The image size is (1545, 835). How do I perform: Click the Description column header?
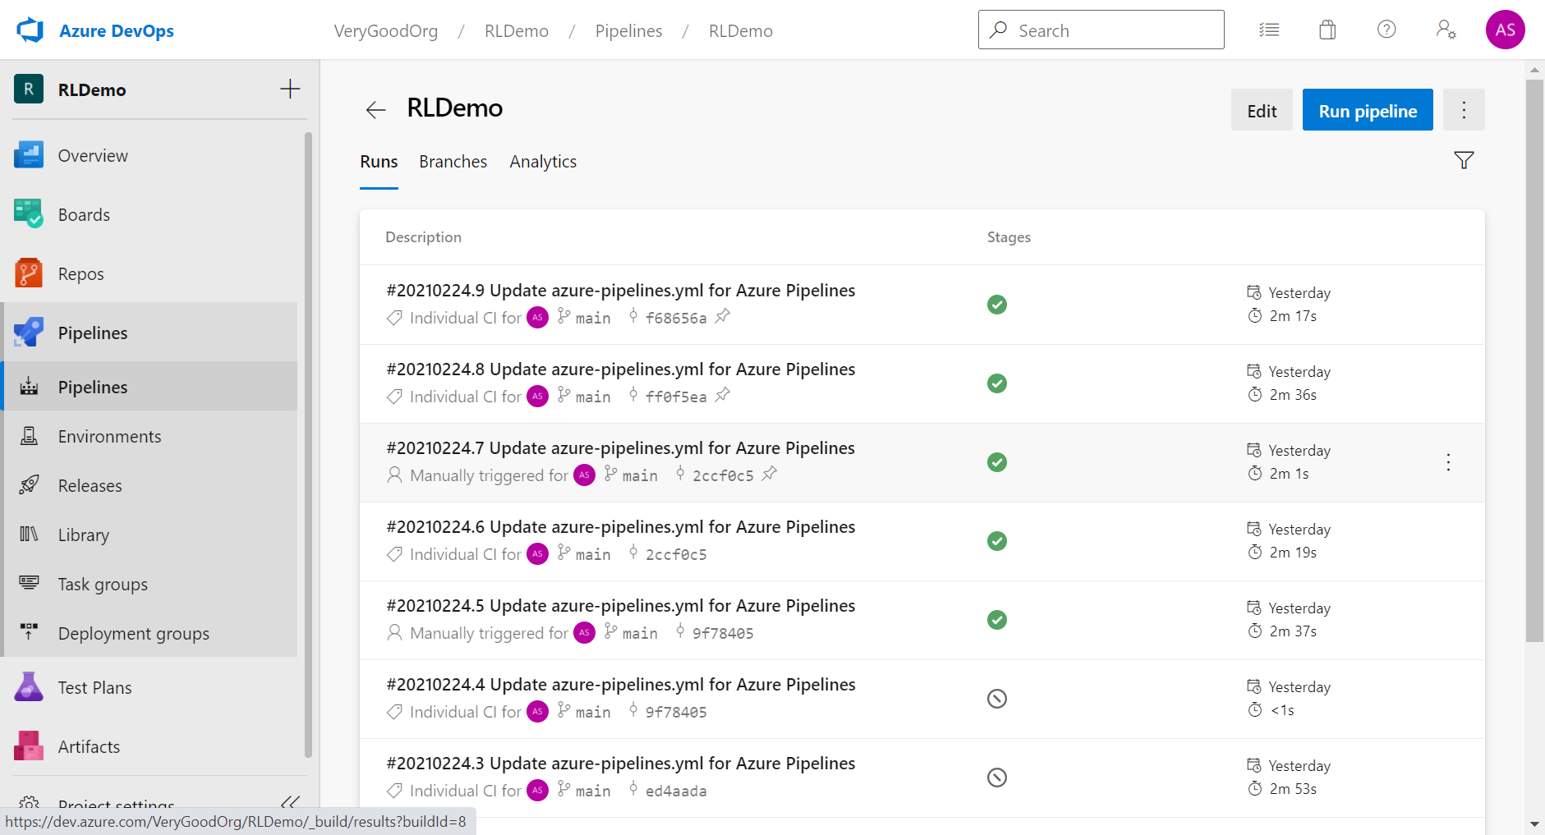click(x=423, y=236)
